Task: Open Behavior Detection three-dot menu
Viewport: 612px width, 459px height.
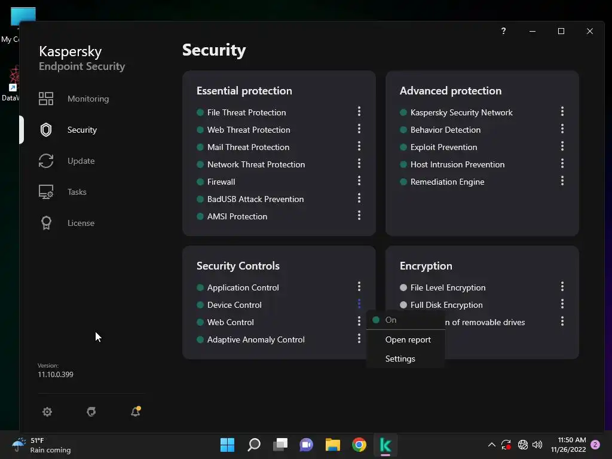Action: (x=562, y=129)
